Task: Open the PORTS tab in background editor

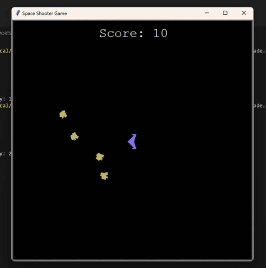Action: click(x=5, y=33)
